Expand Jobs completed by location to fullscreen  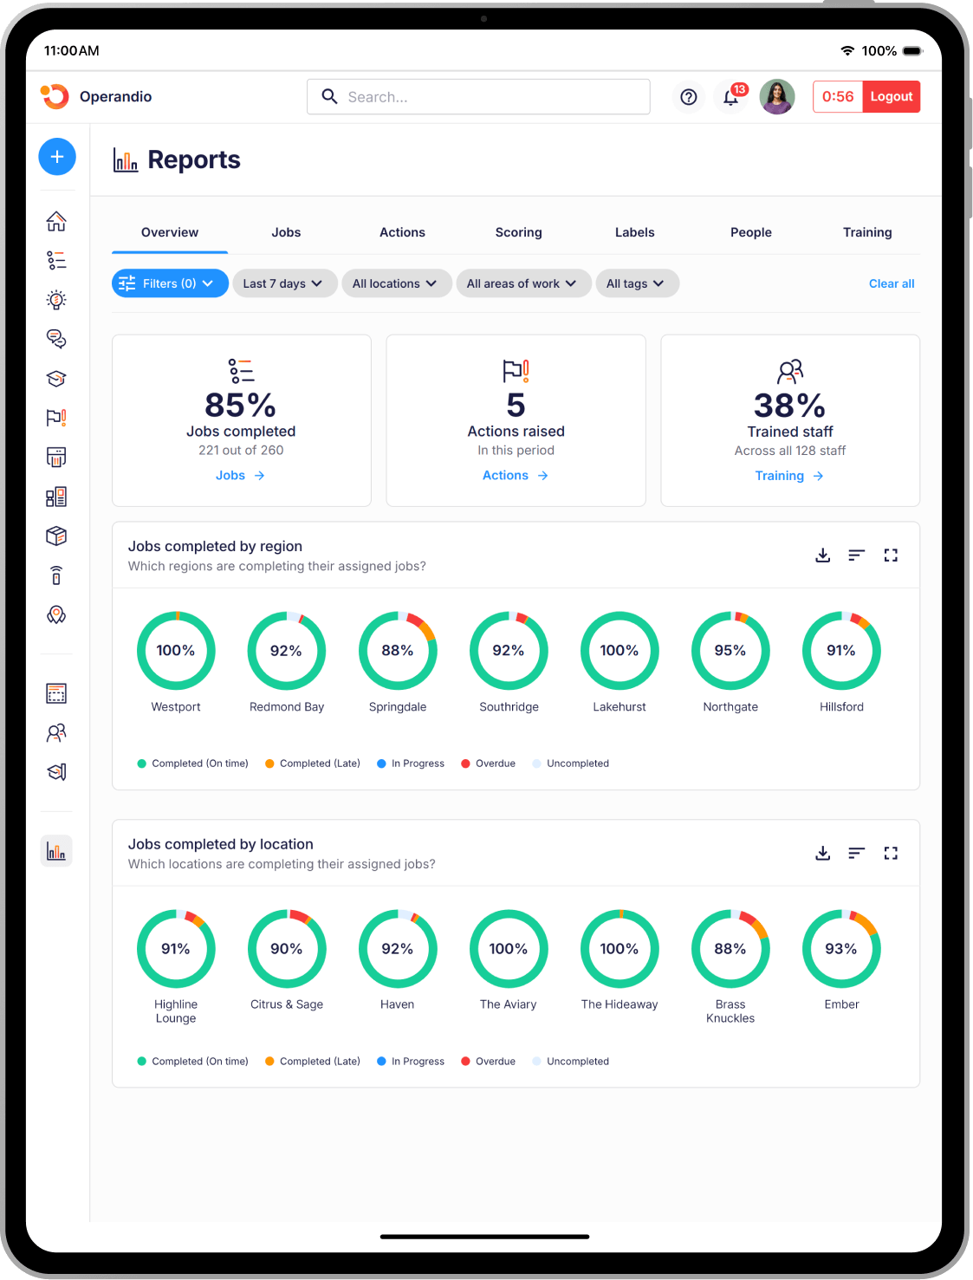[x=890, y=854]
